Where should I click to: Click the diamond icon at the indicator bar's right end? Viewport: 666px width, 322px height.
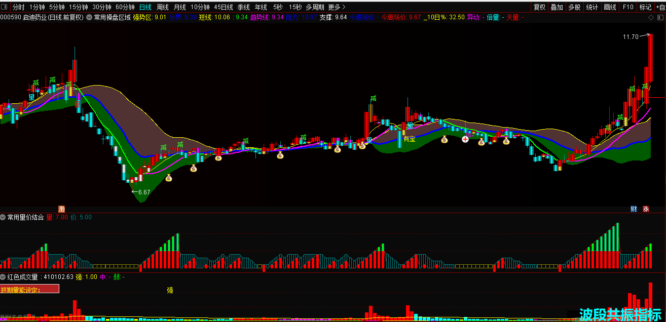point(651,17)
